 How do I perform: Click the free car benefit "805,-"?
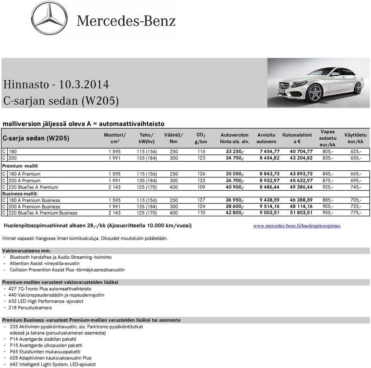tap(328, 151)
